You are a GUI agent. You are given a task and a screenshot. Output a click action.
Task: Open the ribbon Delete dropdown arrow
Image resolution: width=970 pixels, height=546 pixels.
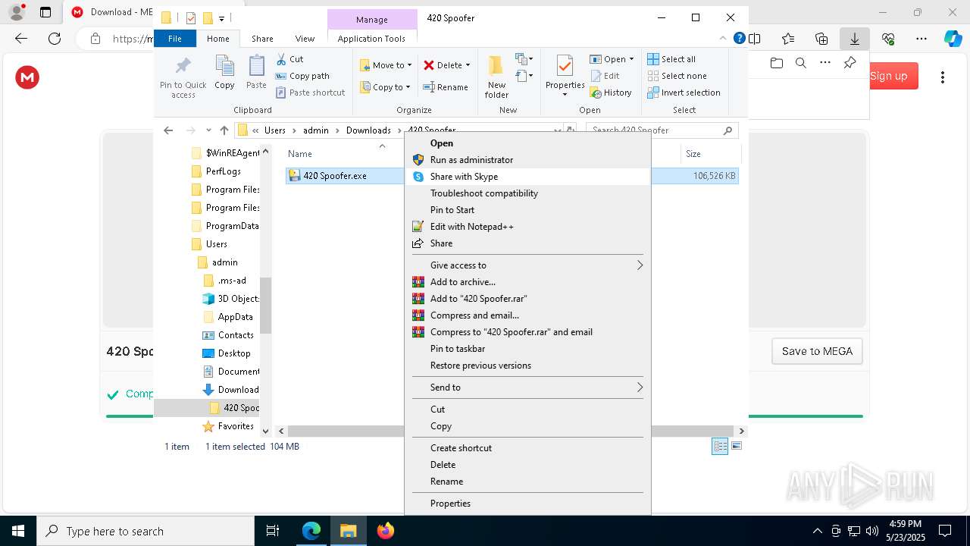pyautogui.click(x=468, y=65)
